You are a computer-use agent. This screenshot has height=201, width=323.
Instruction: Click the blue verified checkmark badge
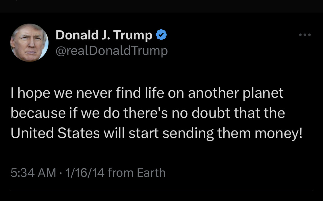tap(161, 35)
